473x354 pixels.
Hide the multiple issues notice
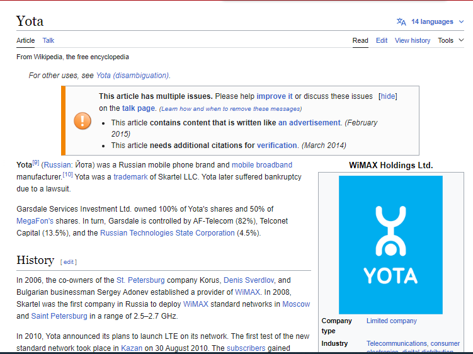pyautogui.click(x=387, y=96)
